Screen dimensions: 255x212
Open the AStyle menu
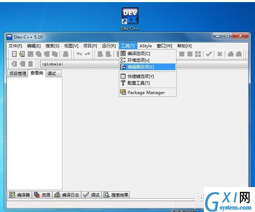145,46
